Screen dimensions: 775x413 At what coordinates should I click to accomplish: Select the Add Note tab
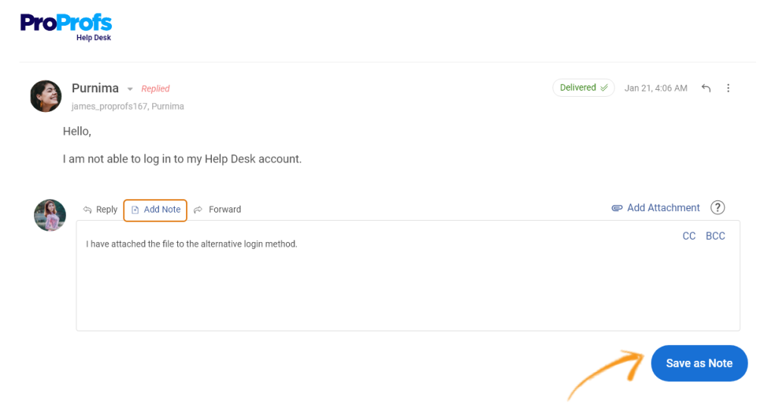click(x=155, y=210)
